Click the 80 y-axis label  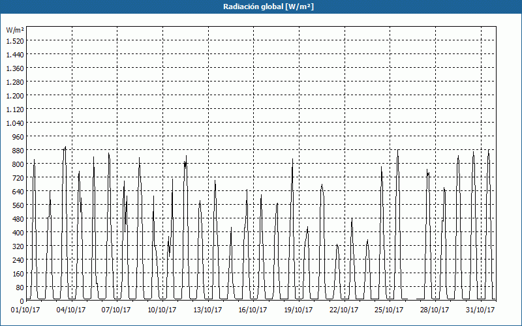(x=20, y=288)
